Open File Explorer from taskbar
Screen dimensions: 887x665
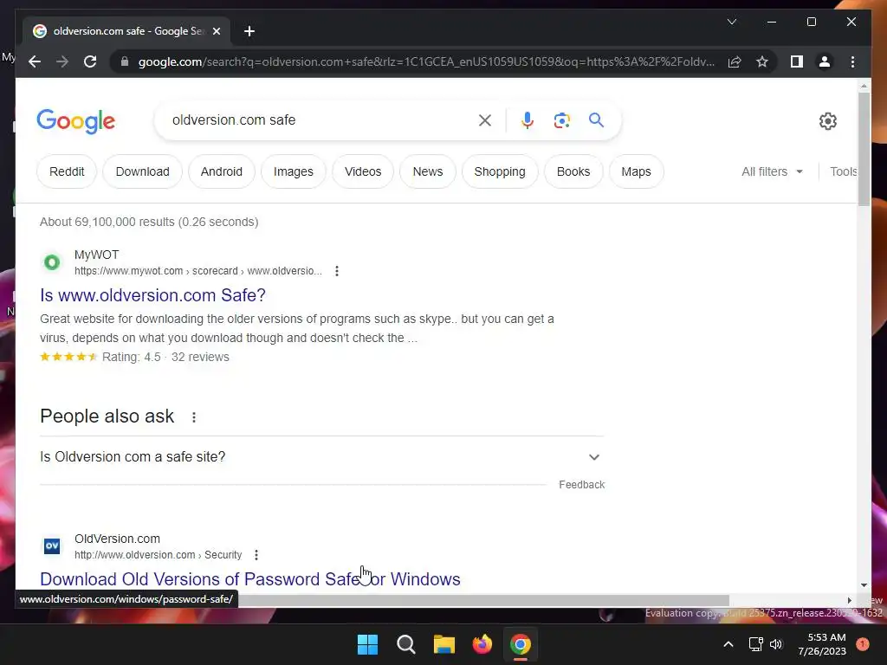pos(444,644)
